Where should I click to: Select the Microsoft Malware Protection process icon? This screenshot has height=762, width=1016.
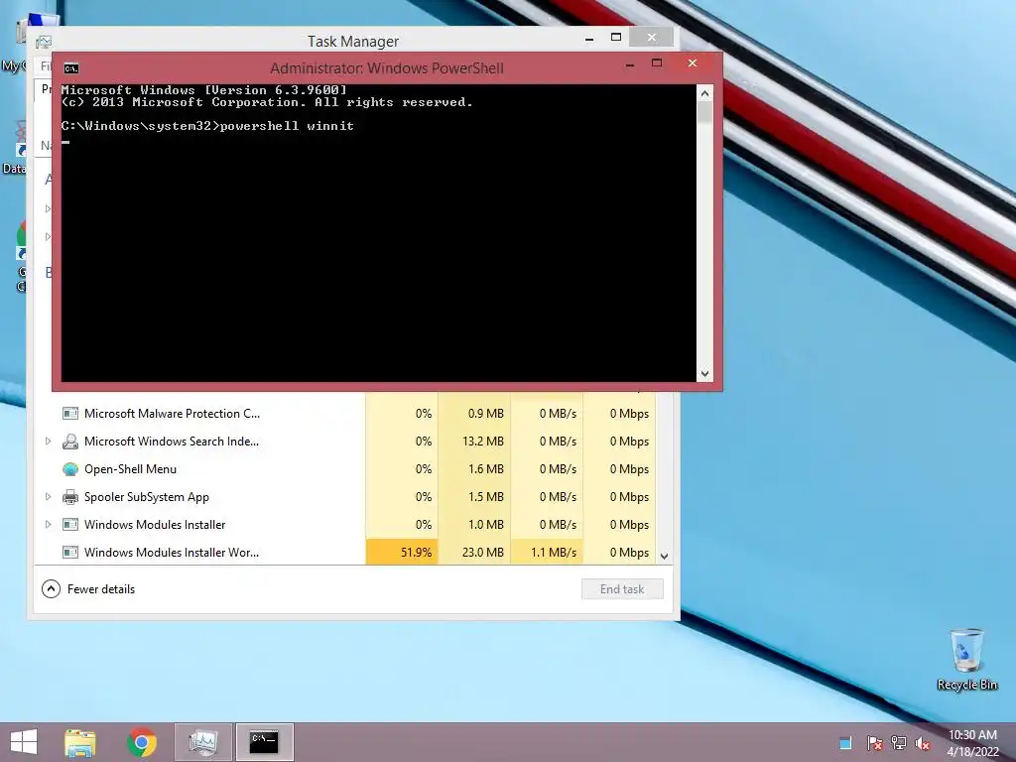tap(70, 414)
